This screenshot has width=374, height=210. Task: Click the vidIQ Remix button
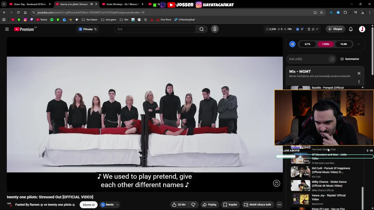pos(107,205)
